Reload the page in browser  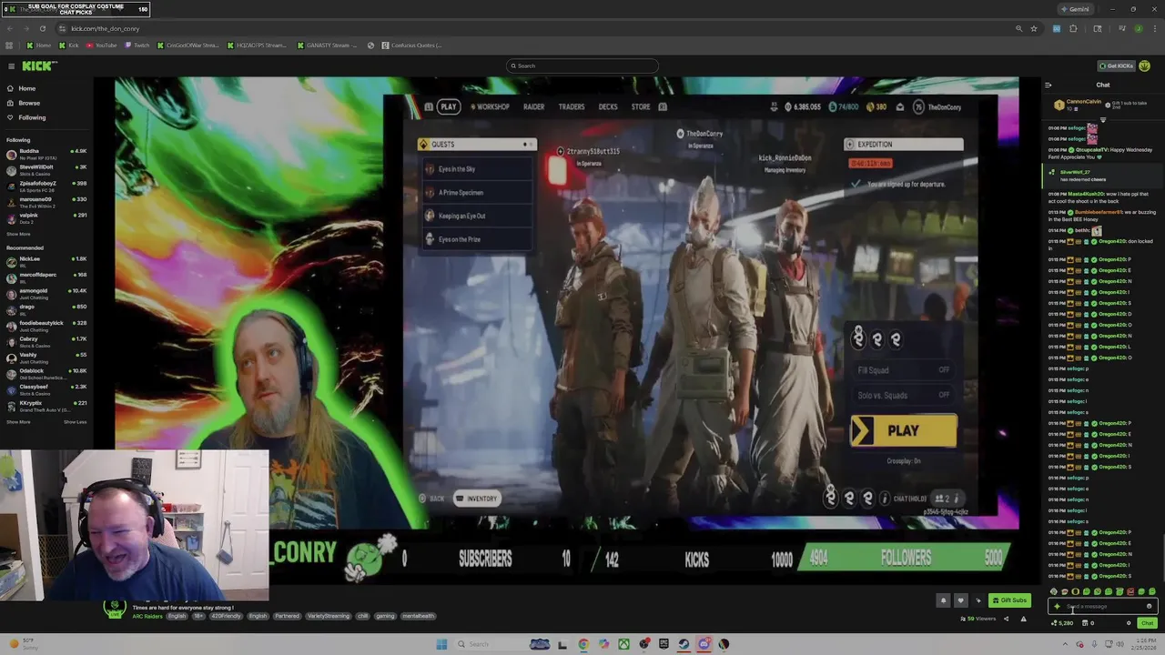click(x=43, y=28)
